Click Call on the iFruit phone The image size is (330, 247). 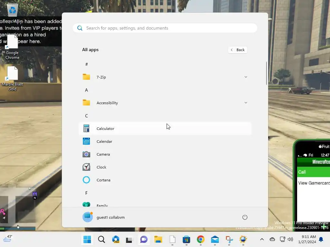click(313, 172)
